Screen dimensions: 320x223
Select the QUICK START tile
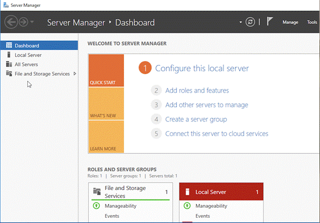pos(106,70)
